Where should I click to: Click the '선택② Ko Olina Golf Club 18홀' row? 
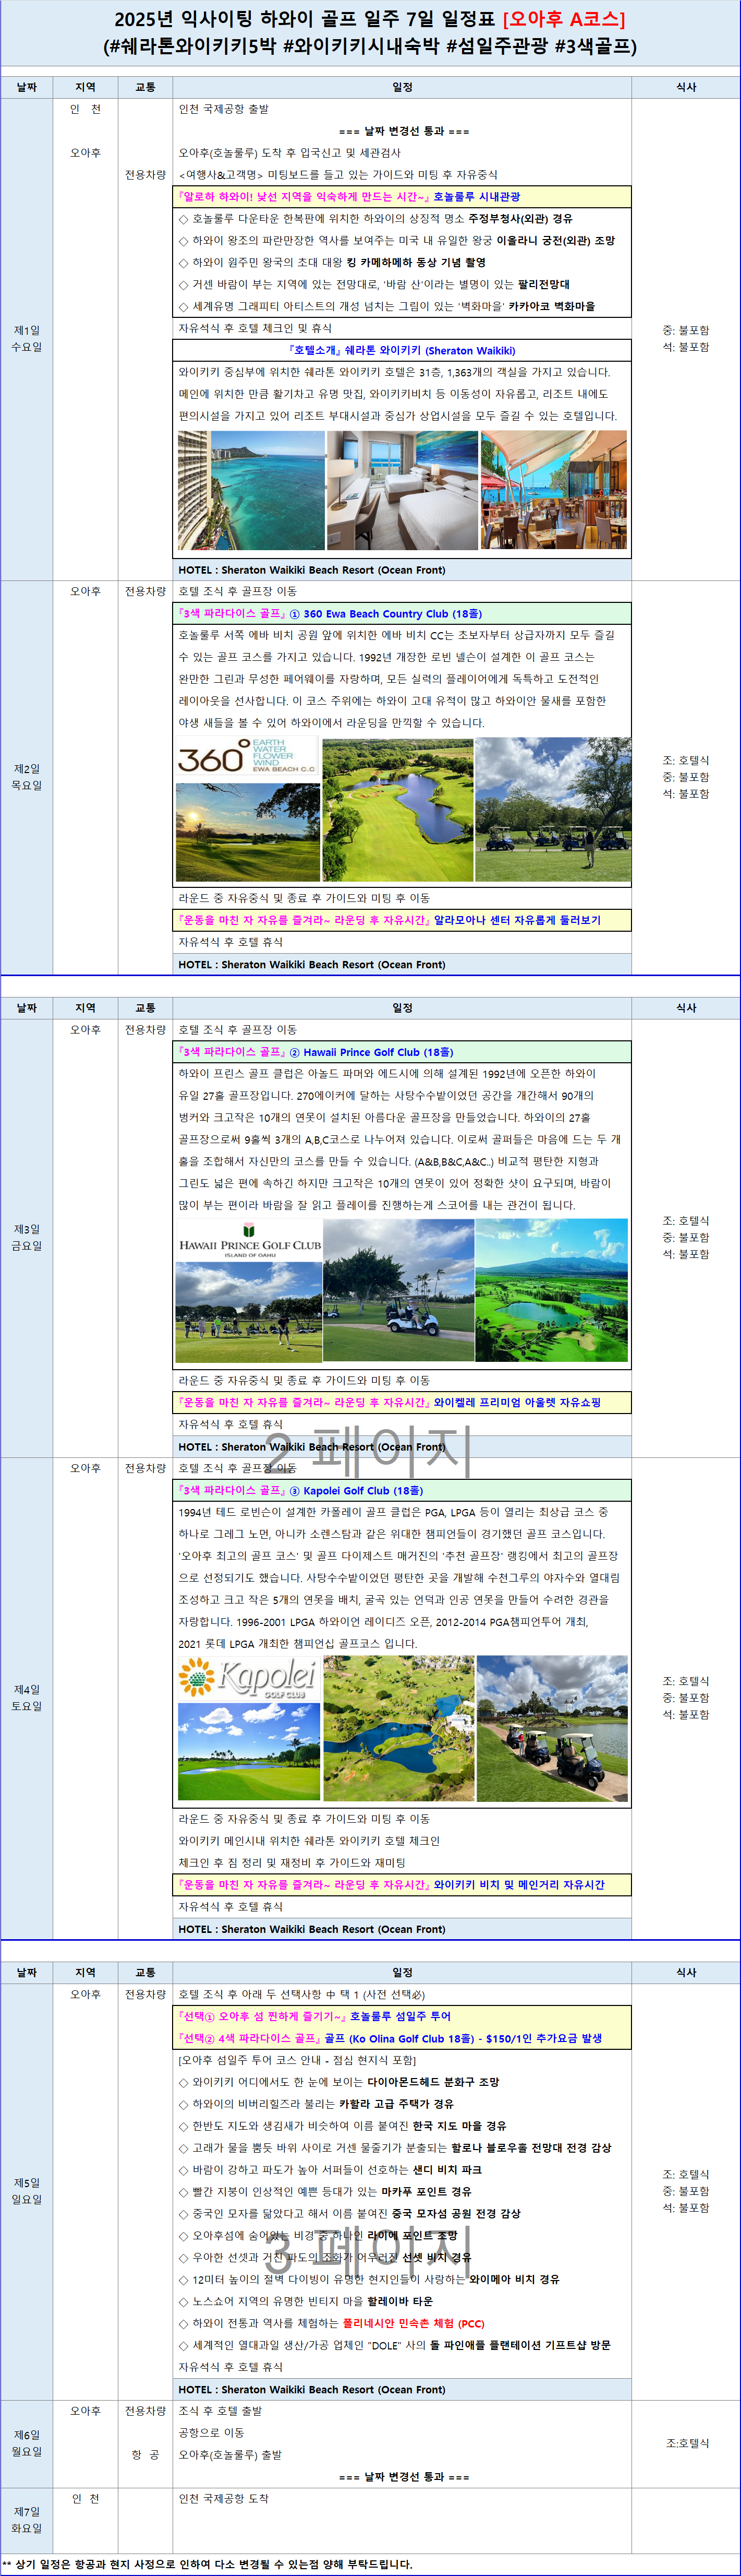[403, 2038]
